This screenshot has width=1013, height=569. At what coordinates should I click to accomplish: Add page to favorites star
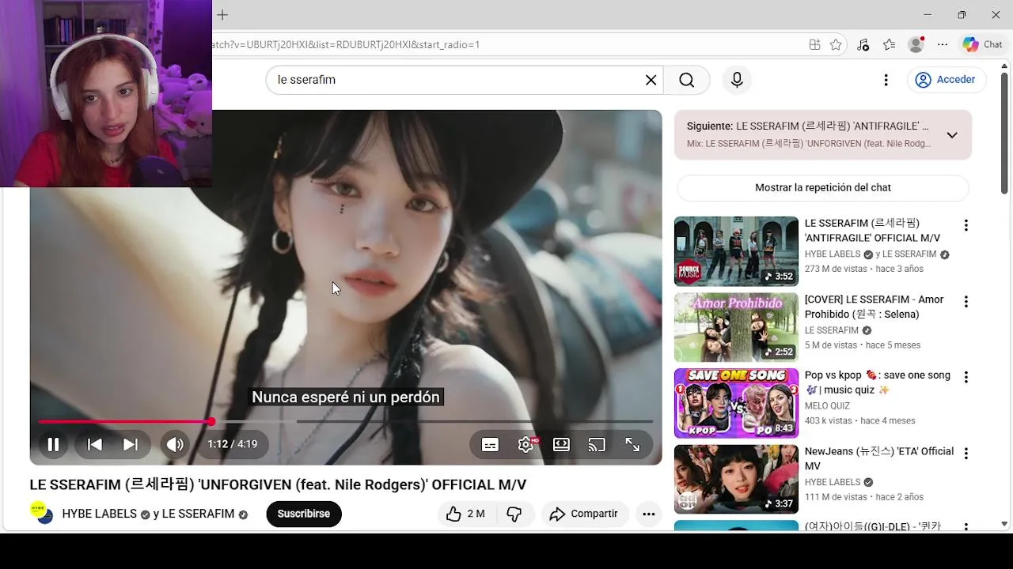click(836, 45)
